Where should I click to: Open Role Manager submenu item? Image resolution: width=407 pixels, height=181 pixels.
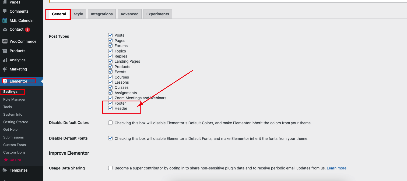(15, 99)
